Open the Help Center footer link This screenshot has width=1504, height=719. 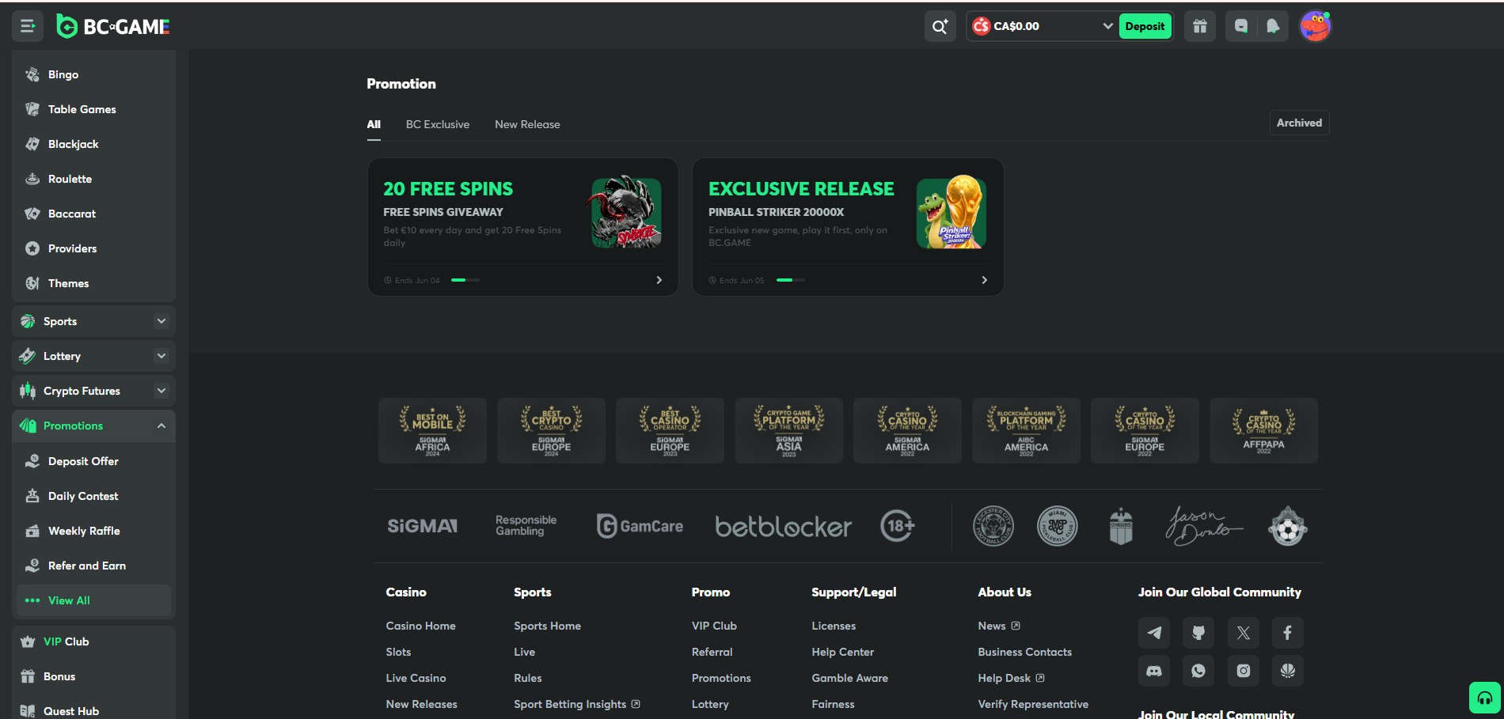pos(842,652)
